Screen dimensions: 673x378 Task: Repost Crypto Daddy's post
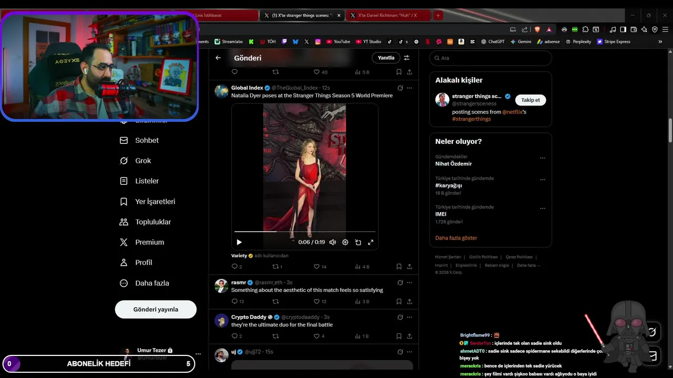coord(276,336)
